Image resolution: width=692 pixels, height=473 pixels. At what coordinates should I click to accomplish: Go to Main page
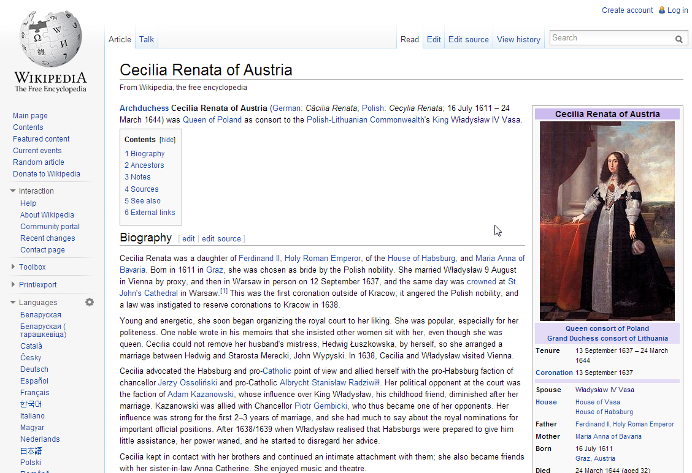tap(30, 116)
